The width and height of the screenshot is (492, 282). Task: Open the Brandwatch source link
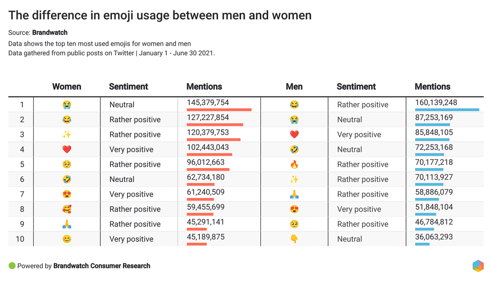(x=49, y=33)
